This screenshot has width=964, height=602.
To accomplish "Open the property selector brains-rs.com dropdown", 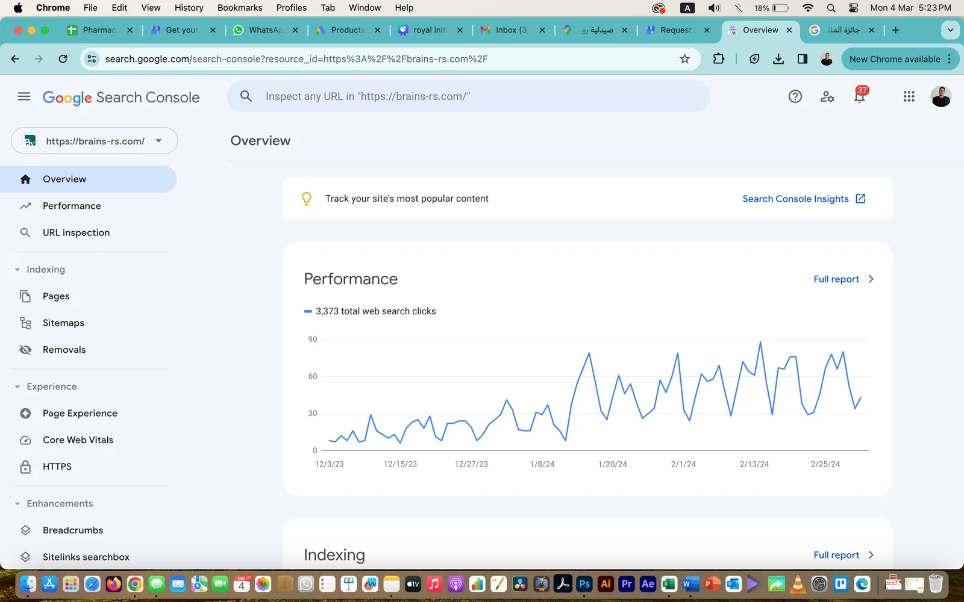I will click(x=95, y=141).
